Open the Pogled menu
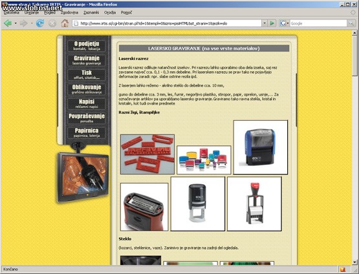The image size is (359, 274). (50, 12)
